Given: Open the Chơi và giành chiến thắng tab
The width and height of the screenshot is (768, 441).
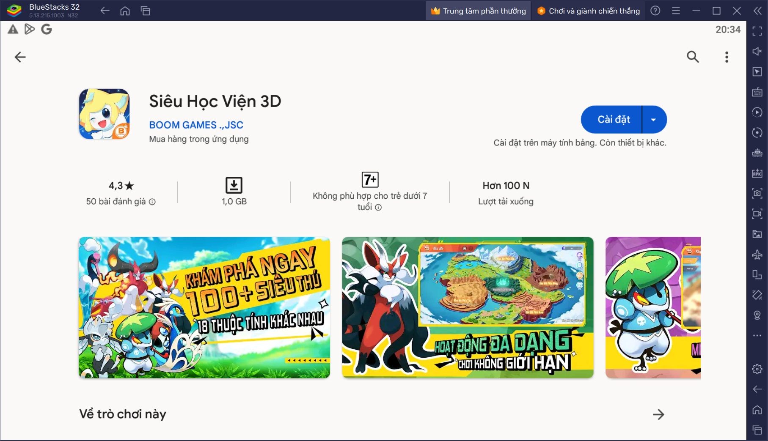Looking at the screenshot, I should click(588, 11).
